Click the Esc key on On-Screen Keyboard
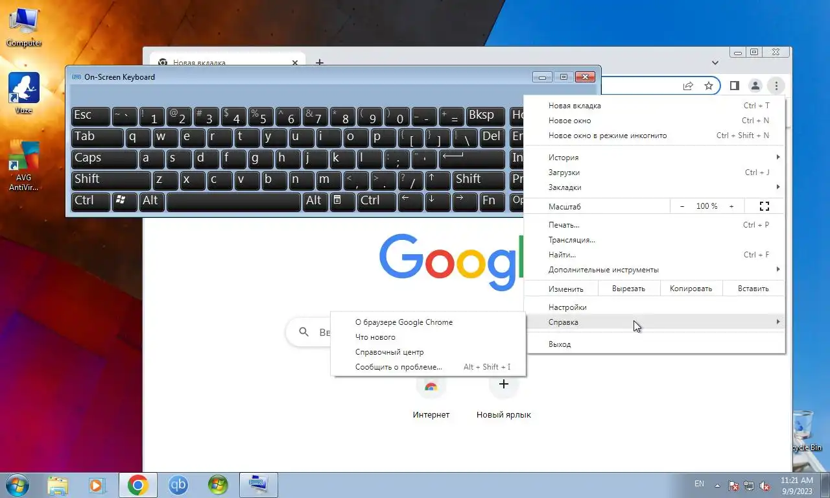Image resolution: width=830 pixels, height=498 pixels. point(90,116)
